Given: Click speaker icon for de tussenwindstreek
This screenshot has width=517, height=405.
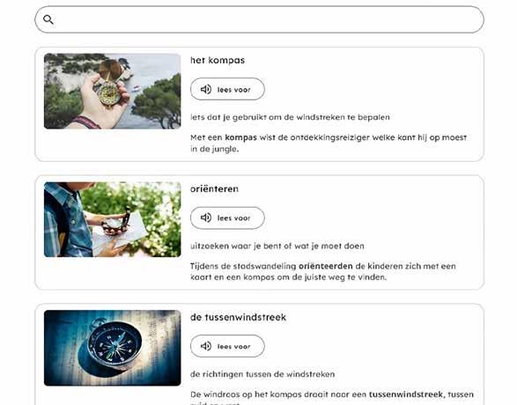Looking at the screenshot, I should coord(206,346).
